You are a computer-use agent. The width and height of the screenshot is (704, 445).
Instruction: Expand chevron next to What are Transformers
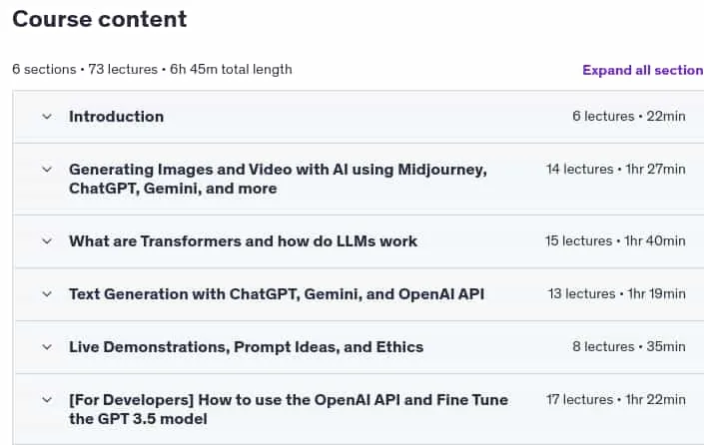click(x=47, y=241)
